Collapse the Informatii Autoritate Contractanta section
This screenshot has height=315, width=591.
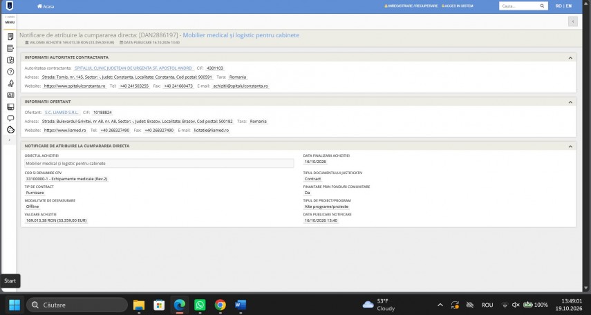pos(570,57)
